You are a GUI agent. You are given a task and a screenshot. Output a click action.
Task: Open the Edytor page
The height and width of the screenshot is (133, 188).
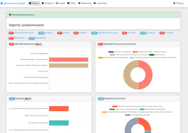point(72,3)
